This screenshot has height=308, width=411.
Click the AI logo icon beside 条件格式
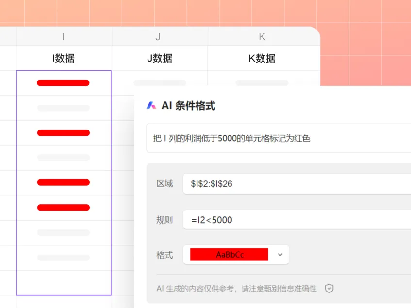coord(151,105)
